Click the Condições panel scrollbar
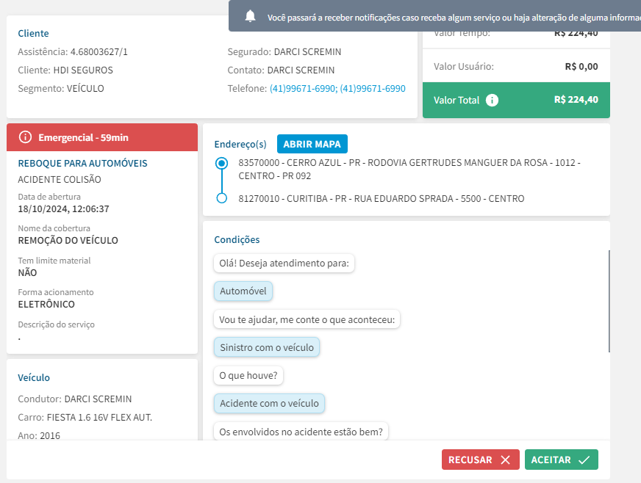Viewport: 641px width, 483px height. (x=609, y=301)
